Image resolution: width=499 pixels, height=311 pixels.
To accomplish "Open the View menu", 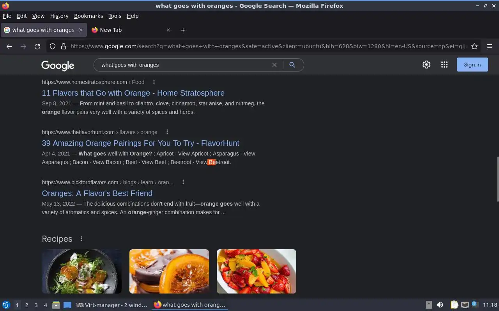I will click(x=38, y=16).
